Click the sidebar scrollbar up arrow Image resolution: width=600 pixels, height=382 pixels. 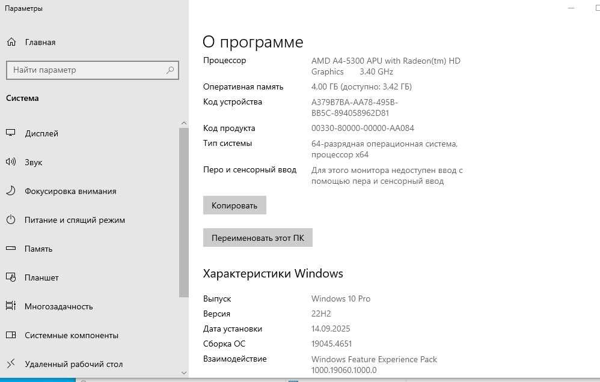point(184,123)
